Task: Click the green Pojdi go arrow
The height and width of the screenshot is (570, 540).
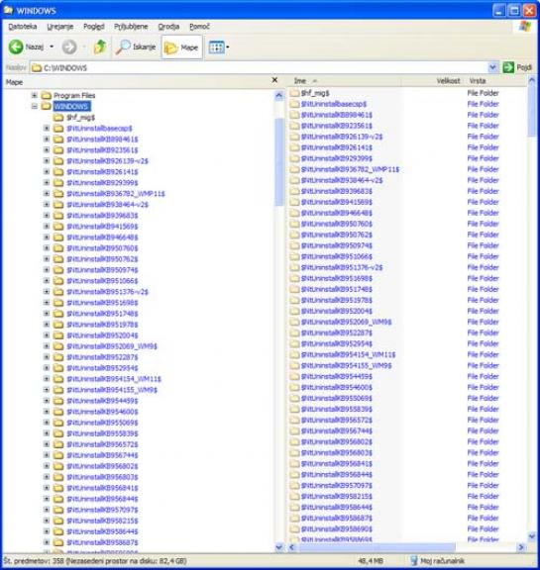Action: pyautogui.click(x=508, y=67)
